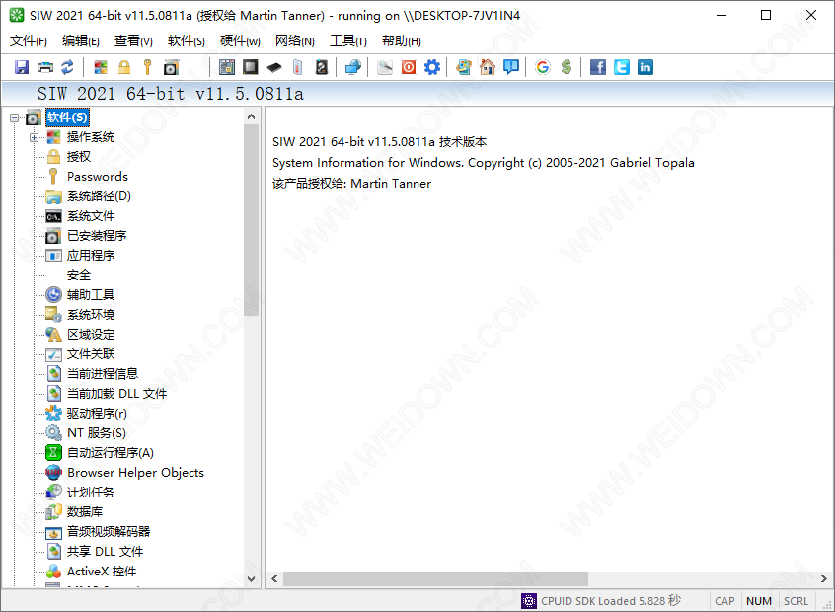The height and width of the screenshot is (612, 835).
Task: Click the Windows flag toolbar icon
Action: pyautogui.click(x=101, y=67)
